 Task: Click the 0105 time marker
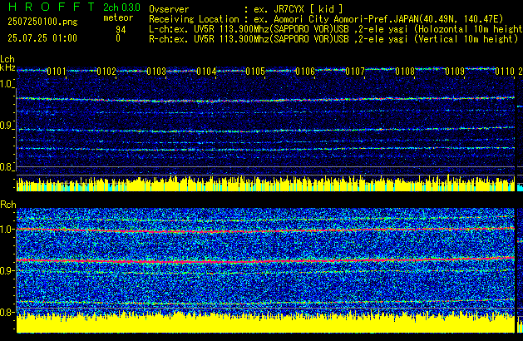(255, 72)
